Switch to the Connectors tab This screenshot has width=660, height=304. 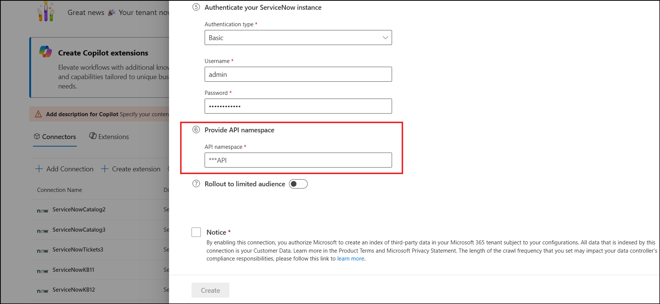55,137
